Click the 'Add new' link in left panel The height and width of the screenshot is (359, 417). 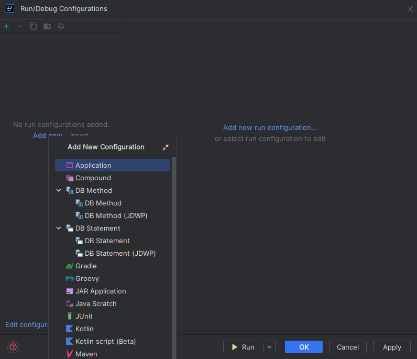click(x=47, y=135)
